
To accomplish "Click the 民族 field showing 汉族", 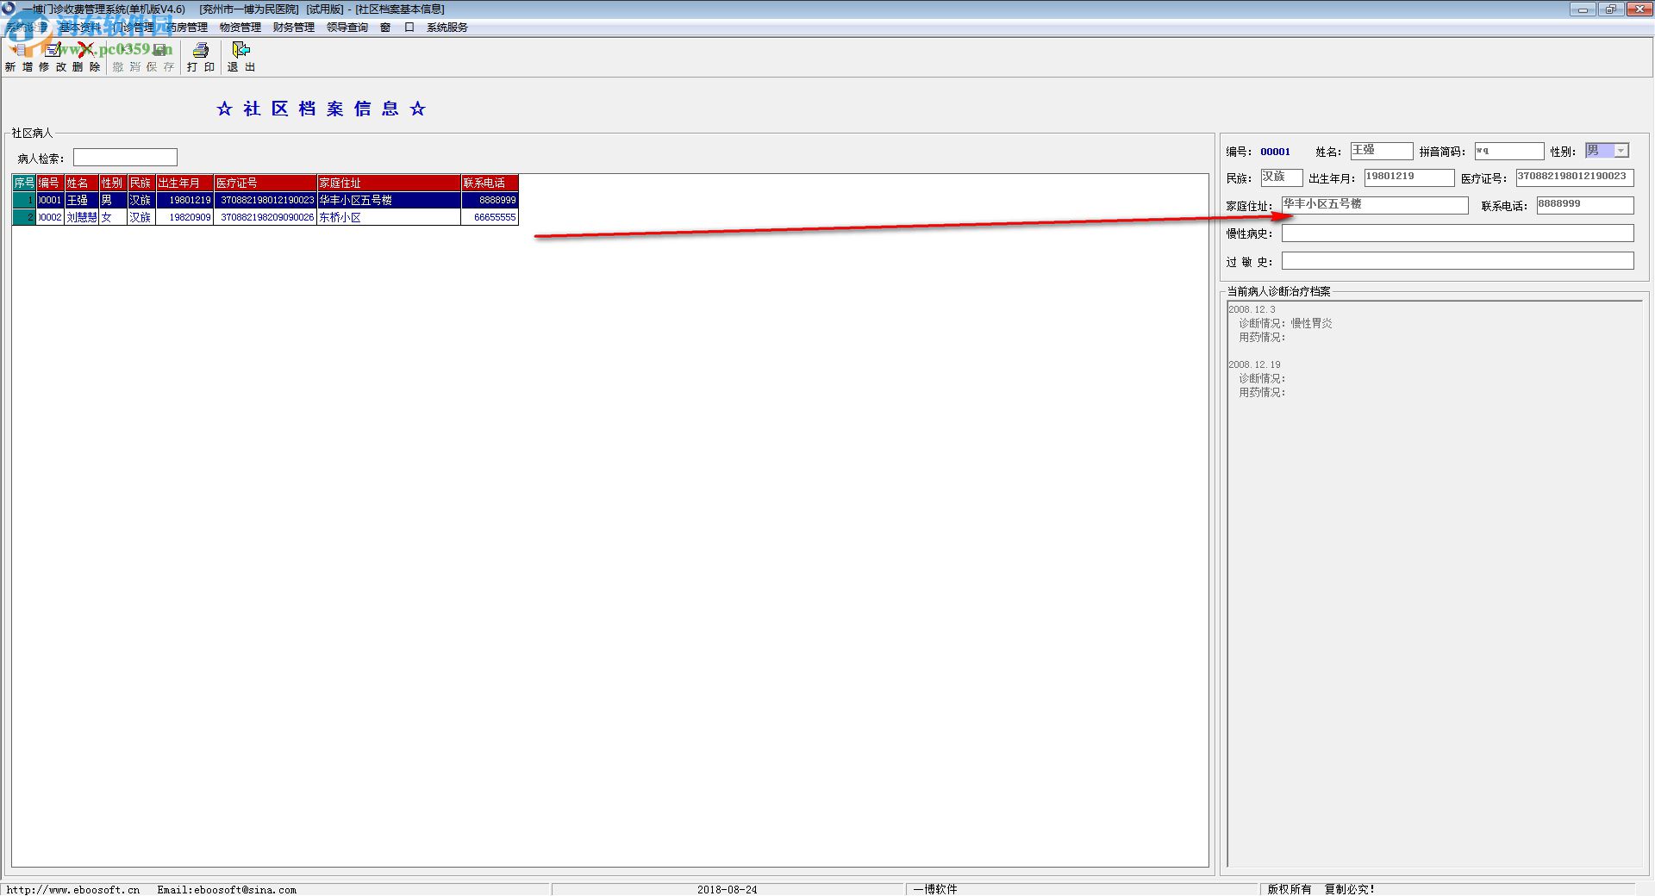I will click(1281, 177).
